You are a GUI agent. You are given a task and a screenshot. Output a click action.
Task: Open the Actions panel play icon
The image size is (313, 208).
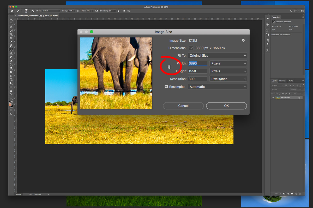click(x=267, y=19)
